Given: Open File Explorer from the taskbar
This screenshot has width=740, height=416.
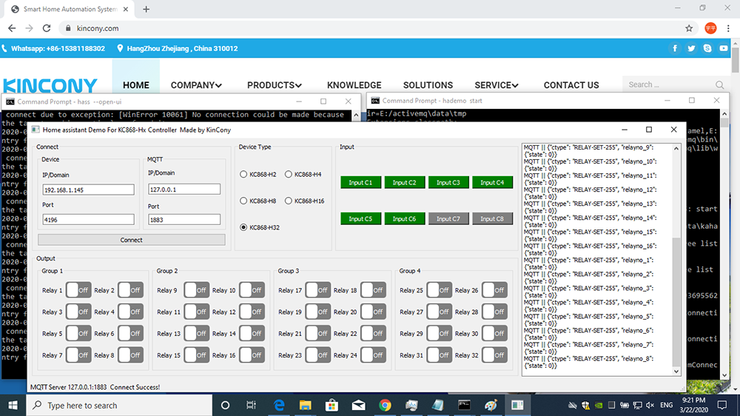Looking at the screenshot, I should [x=306, y=405].
